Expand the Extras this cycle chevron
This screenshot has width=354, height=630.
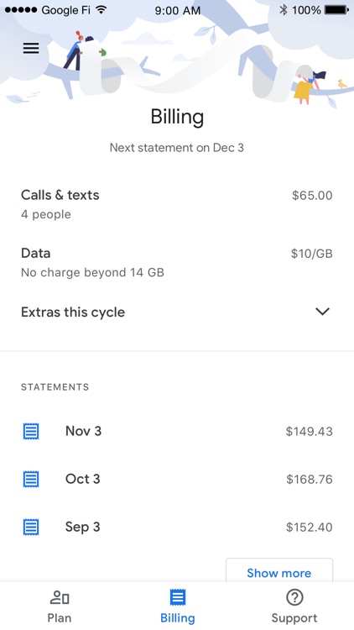[322, 312]
